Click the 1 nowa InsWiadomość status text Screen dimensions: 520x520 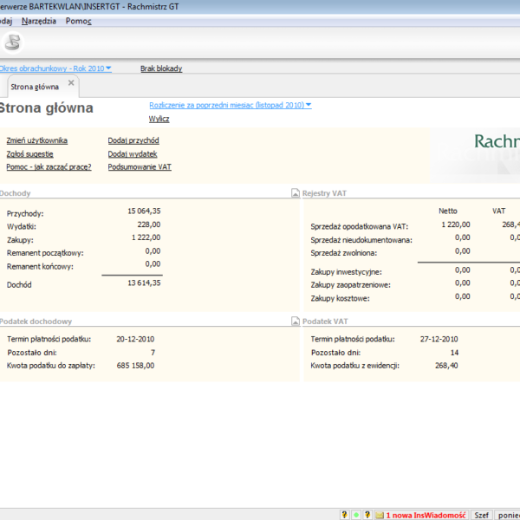tap(426, 515)
